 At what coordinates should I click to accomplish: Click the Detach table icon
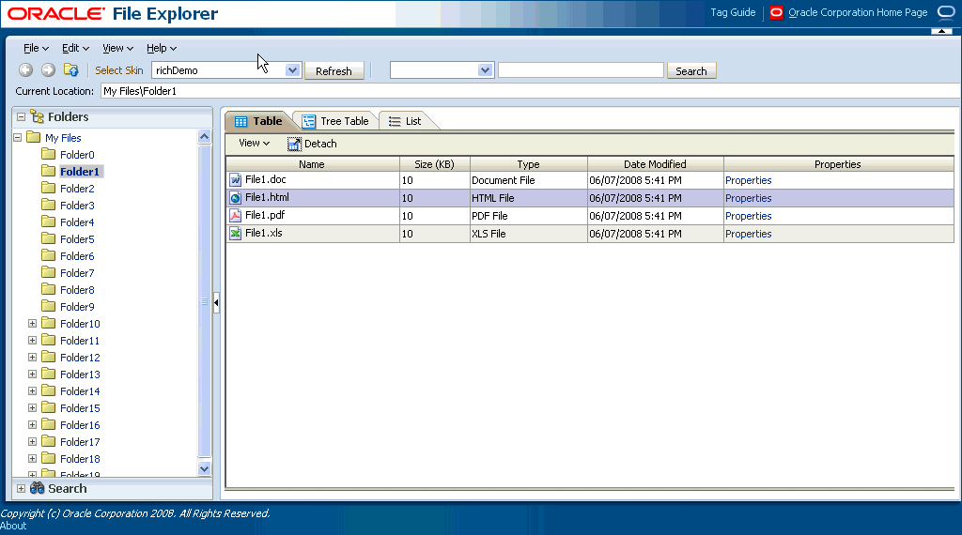point(294,144)
